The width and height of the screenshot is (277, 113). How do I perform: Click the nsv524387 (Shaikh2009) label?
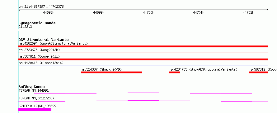click(x=101, y=69)
